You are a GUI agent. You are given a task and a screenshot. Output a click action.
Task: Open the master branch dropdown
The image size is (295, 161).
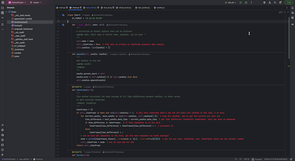pos(36,3)
